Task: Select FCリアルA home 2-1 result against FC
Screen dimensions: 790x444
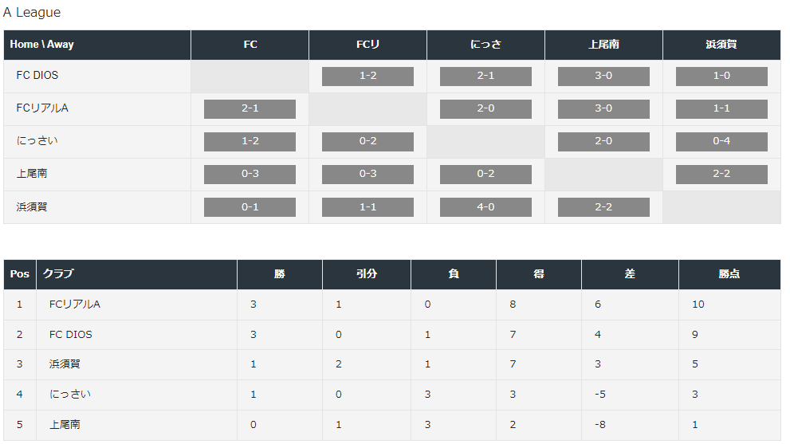Action: pyautogui.click(x=250, y=109)
